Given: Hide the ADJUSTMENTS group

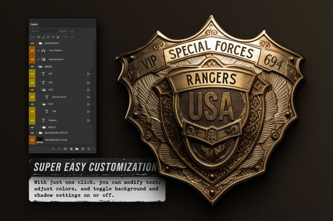Looking at the screenshot, I should tap(32, 43).
